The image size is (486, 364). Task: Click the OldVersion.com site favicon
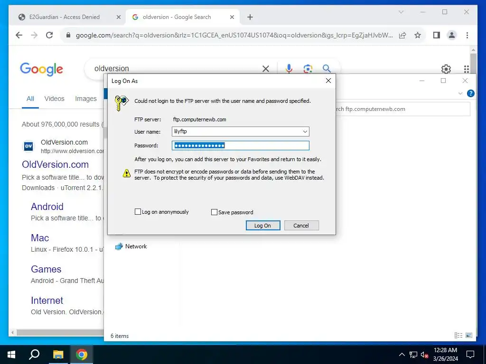click(28, 146)
